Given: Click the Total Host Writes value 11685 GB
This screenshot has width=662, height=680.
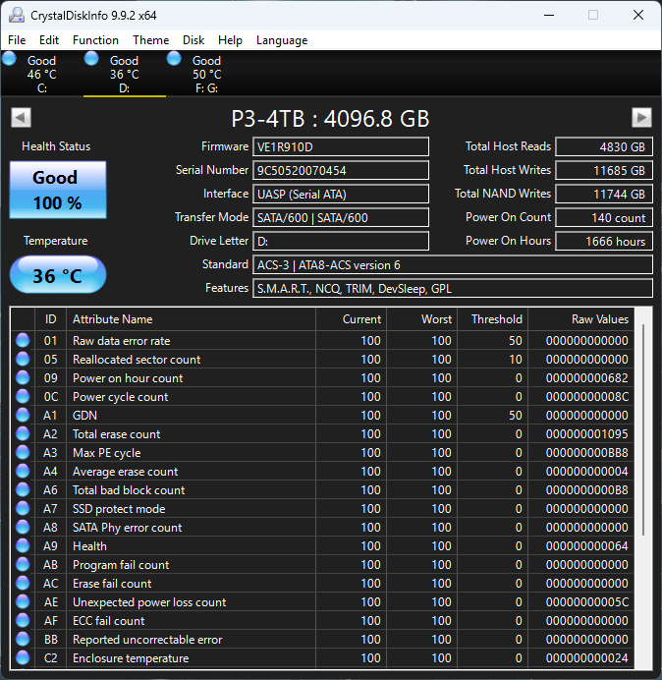Looking at the screenshot, I should tap(604, 170).
